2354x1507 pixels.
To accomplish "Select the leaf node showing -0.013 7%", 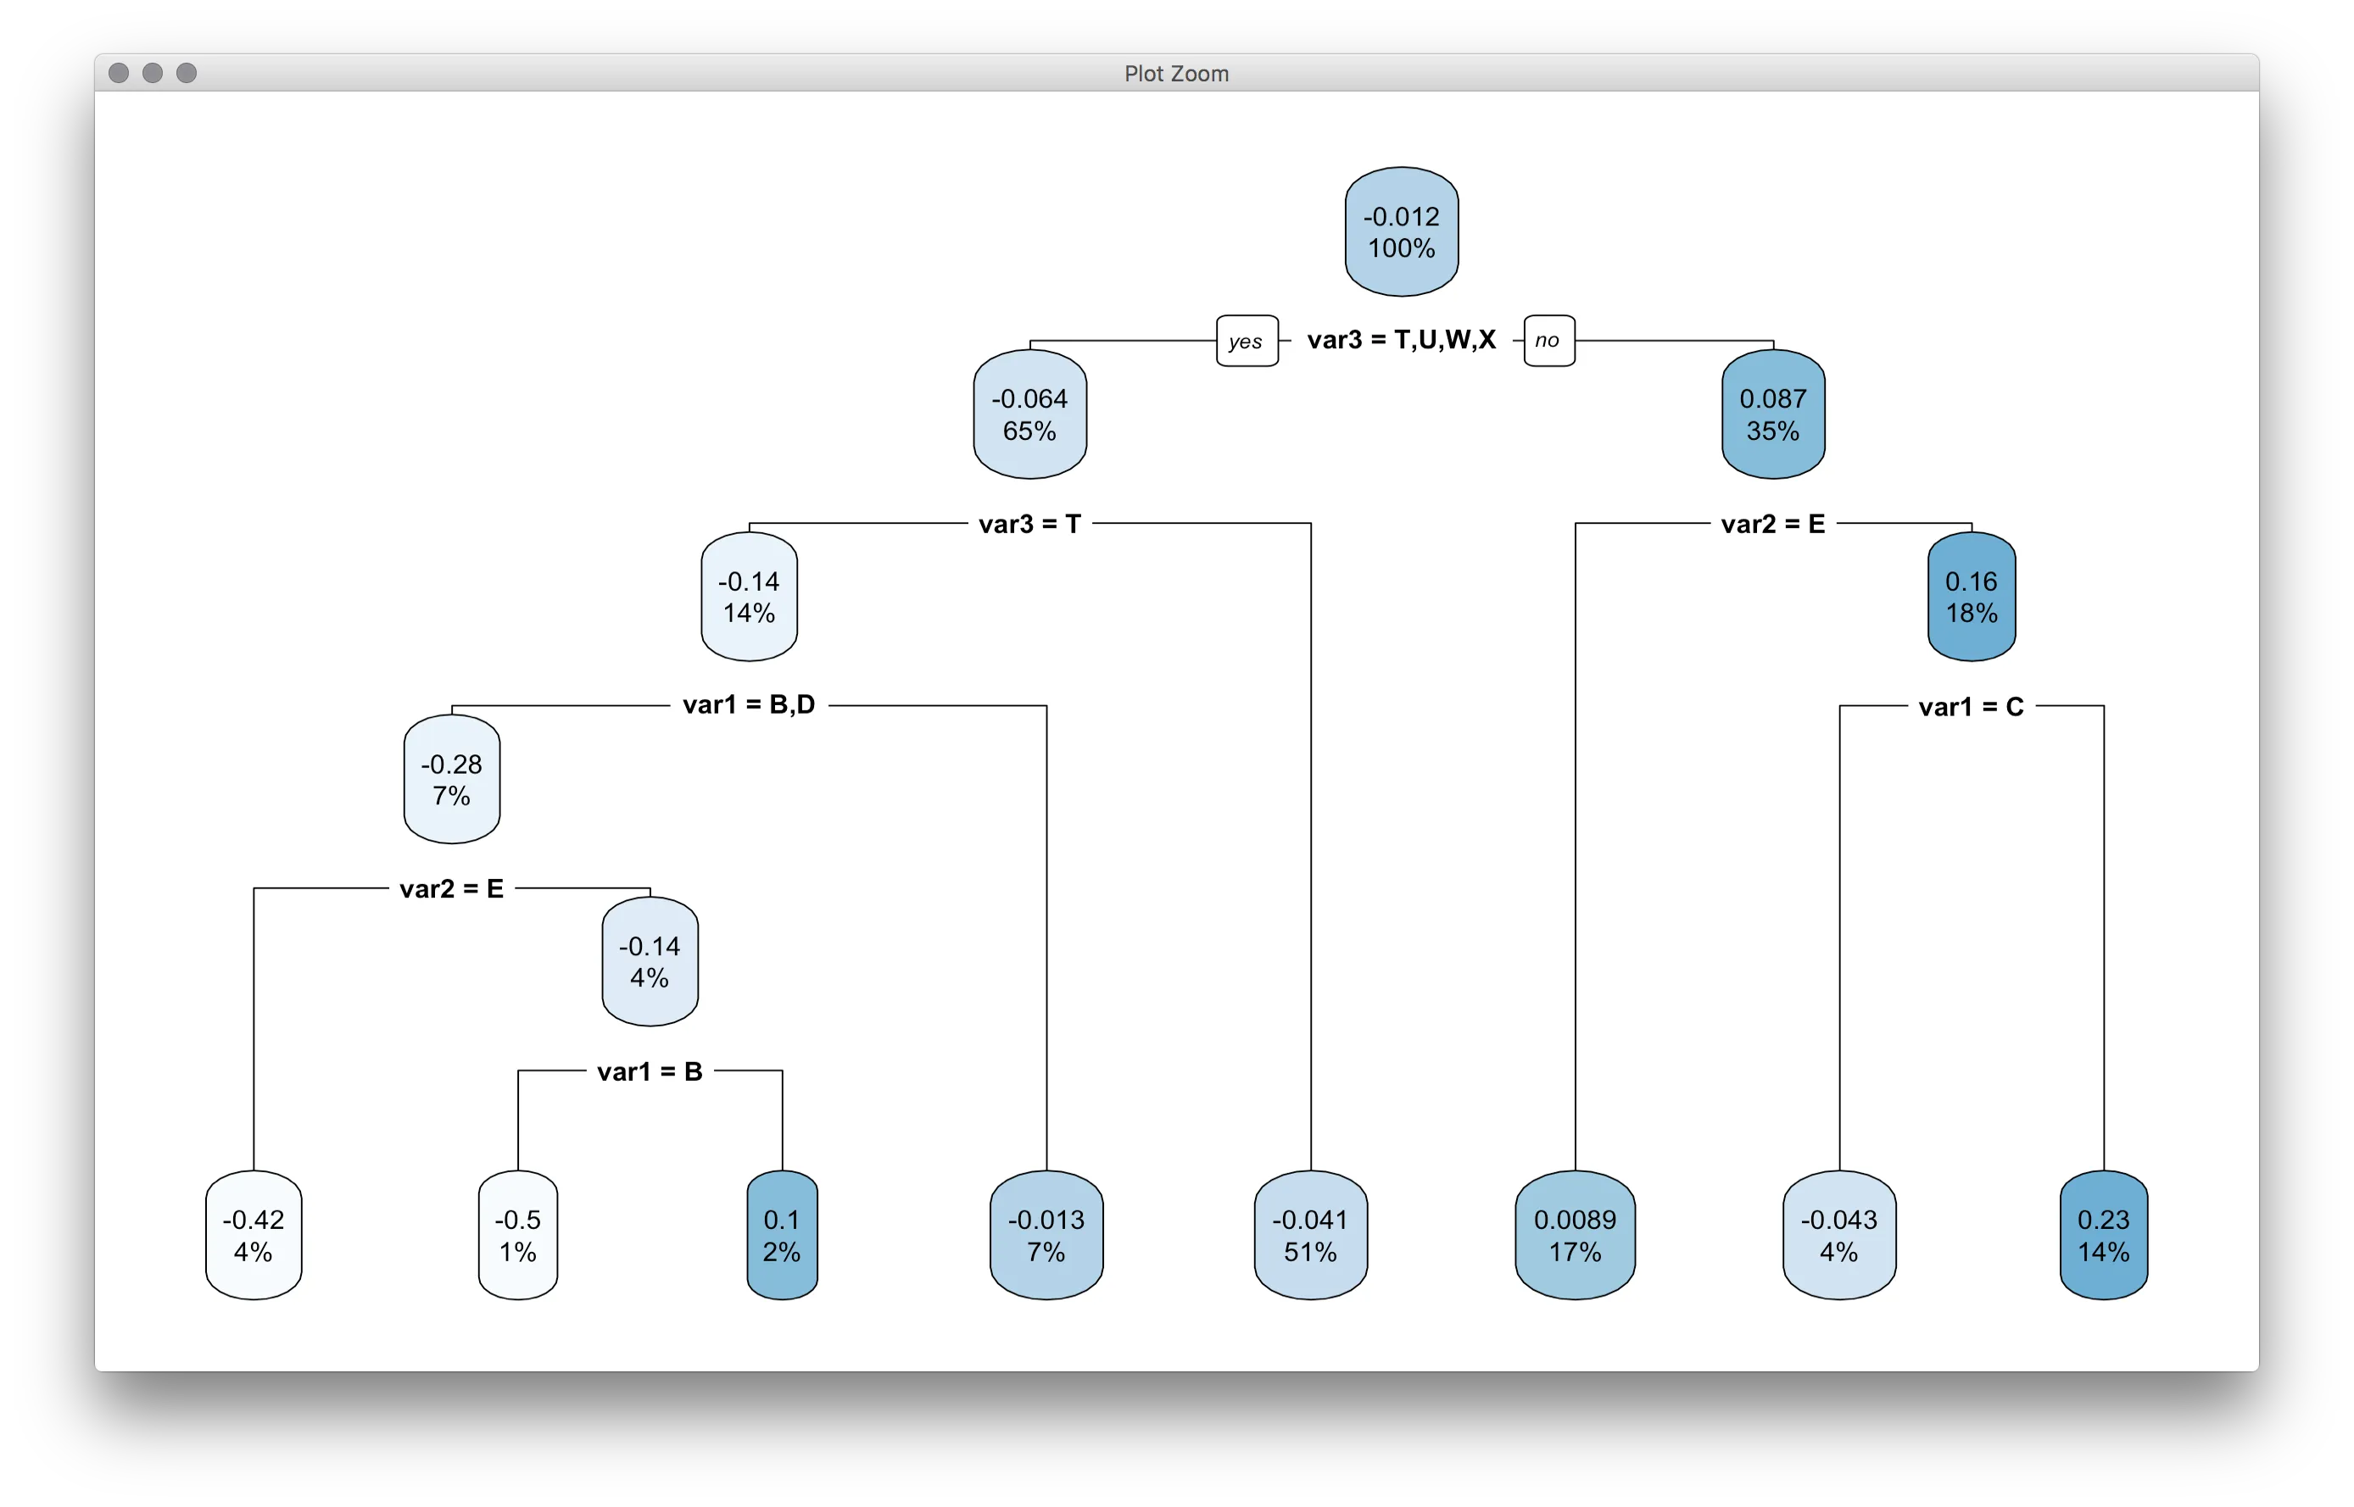I will [1046, 1235].
